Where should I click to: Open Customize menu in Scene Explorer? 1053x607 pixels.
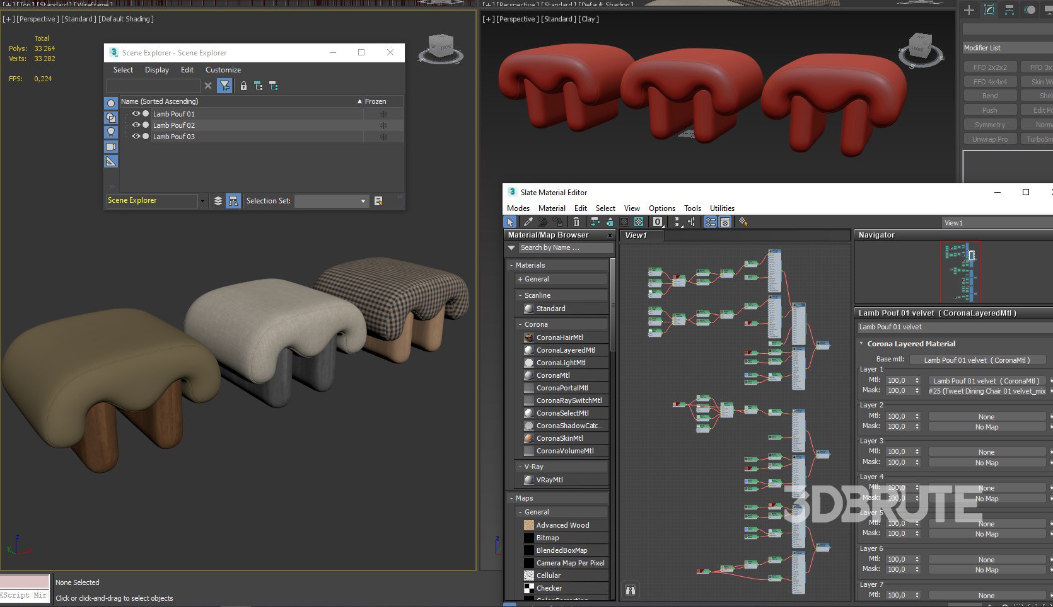click(x=223, y=70)
